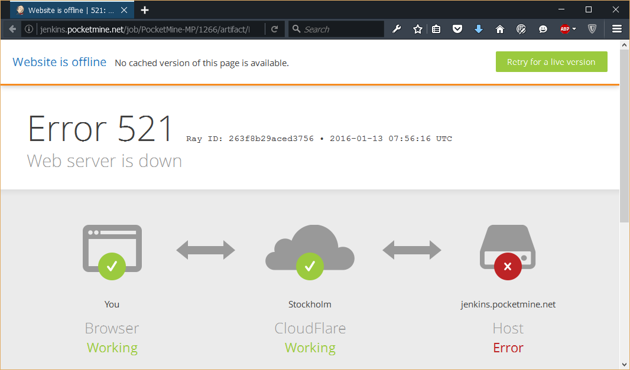This screenshot has width=630, height=370.
Task: Bookmark this page with the star icon
Action: point(418,29)
